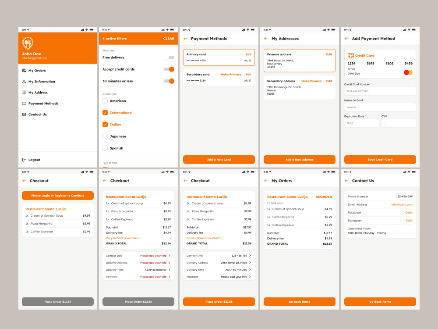Open the info@deliv.com email link
The height and width of the screenshot is (329, 438).
coord(402,204)
